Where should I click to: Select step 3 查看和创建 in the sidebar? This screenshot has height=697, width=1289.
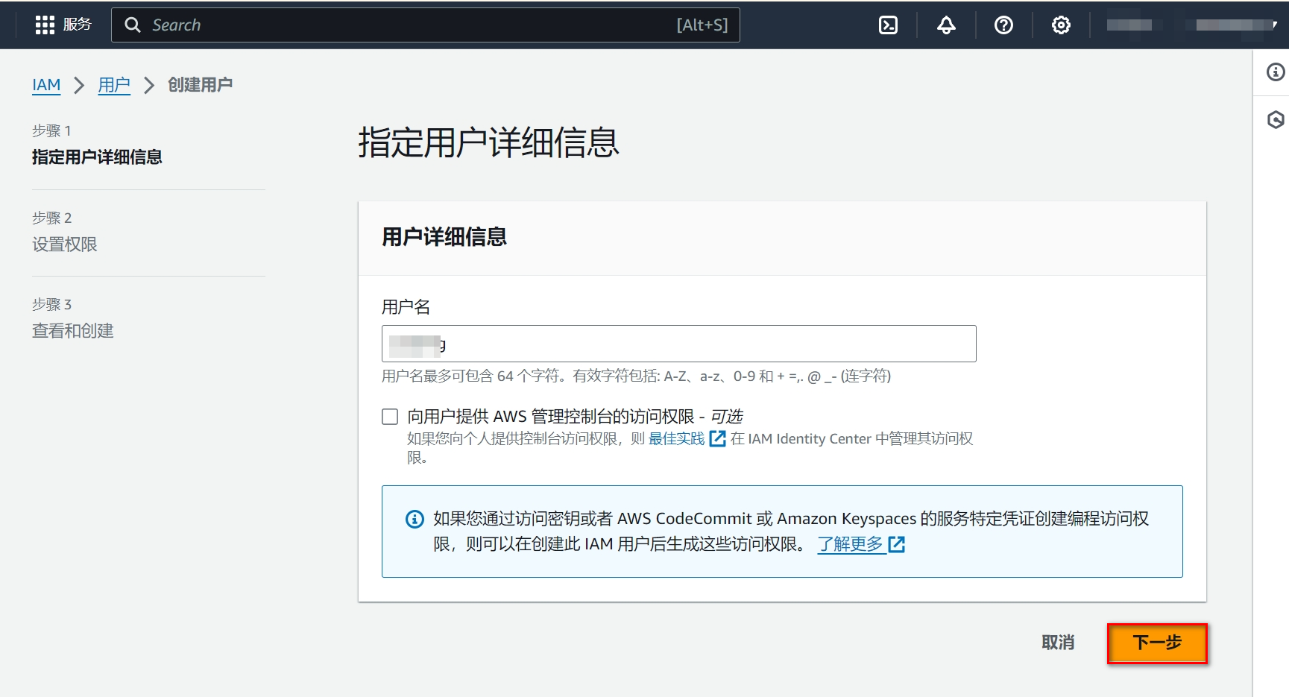coord(73,331)
